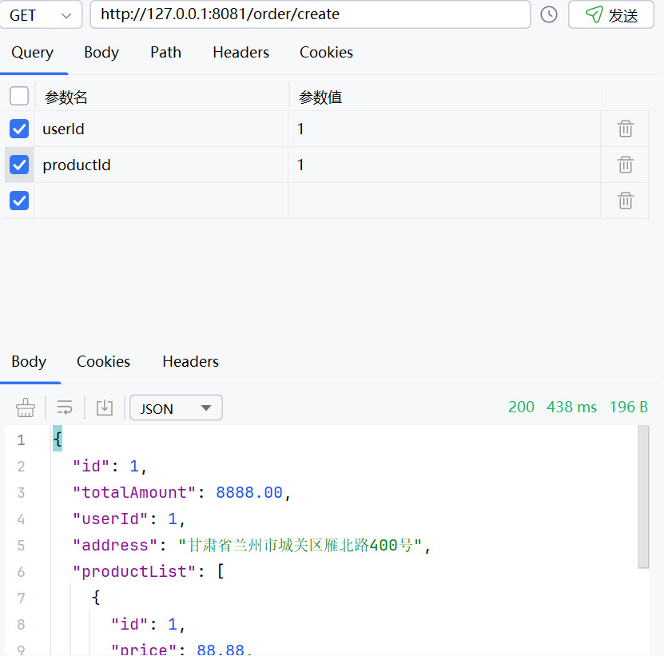This screenshot has height=656, width=664.
Task: Uncheck the productId parameter checkbox
Action: pyautogui.click(x=19, y=165)
